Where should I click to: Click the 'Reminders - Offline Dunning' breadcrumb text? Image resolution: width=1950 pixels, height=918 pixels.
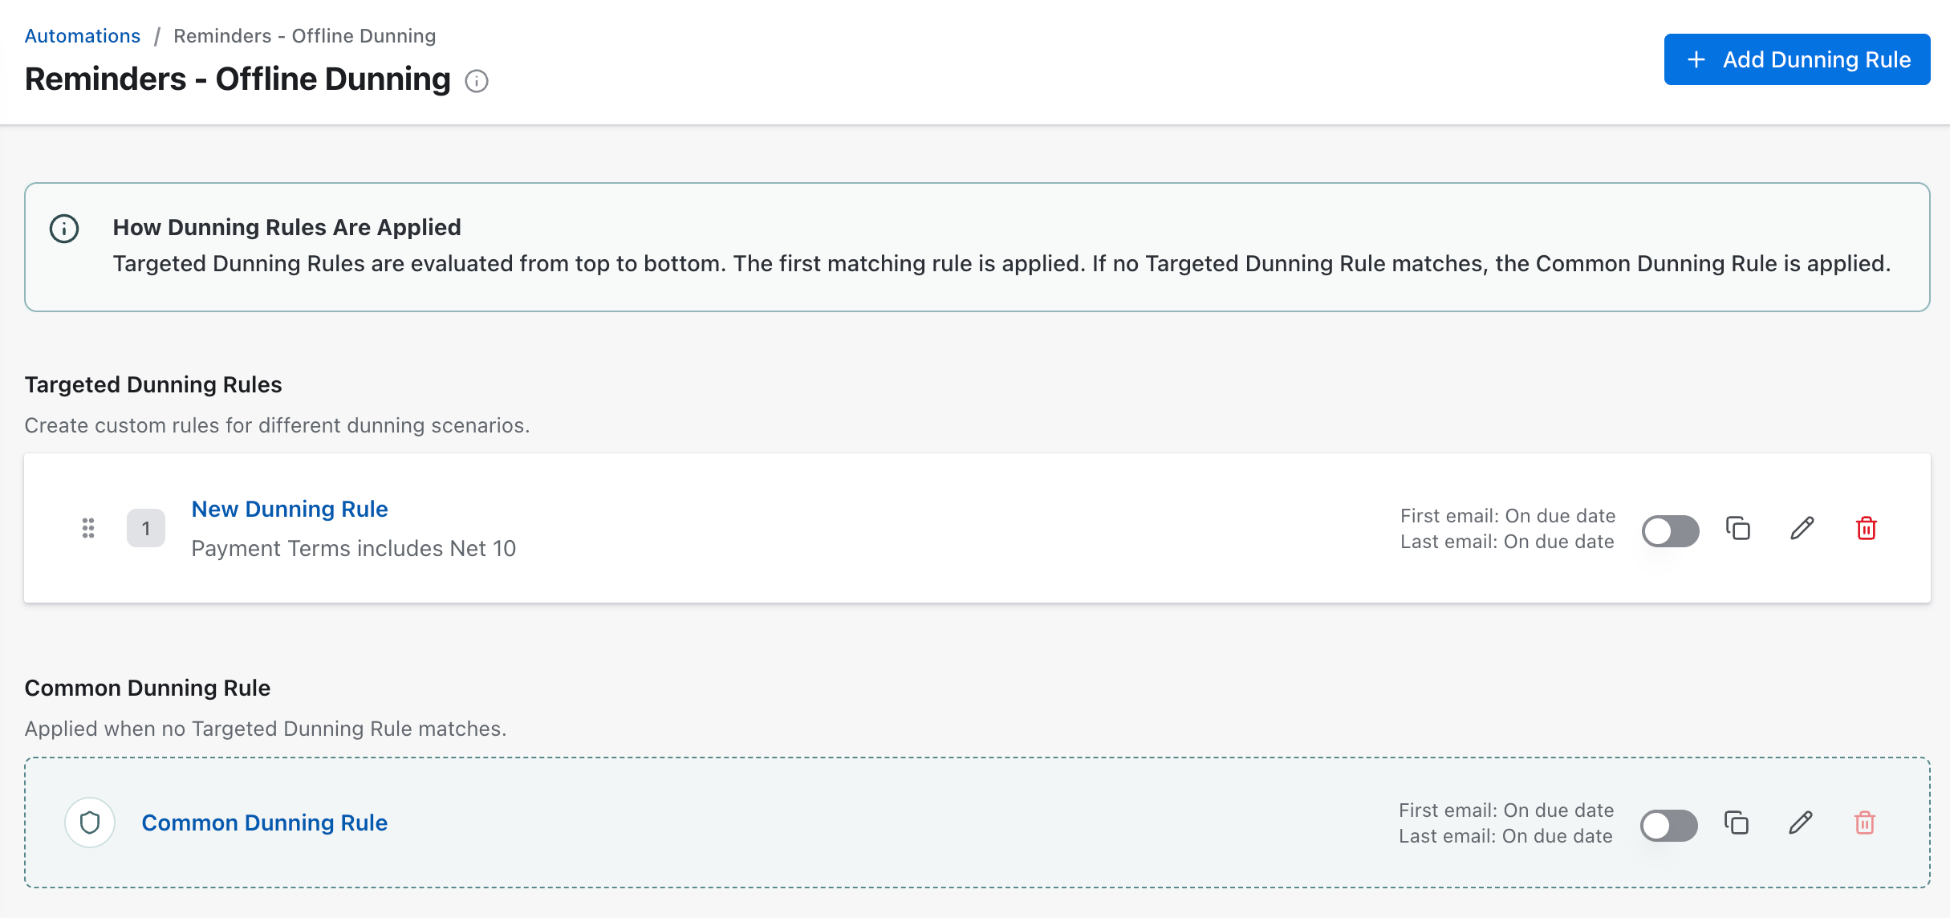point(305,36)
